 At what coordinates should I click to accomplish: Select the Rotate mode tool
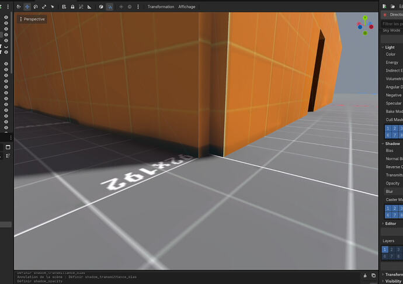coord(36,6)
